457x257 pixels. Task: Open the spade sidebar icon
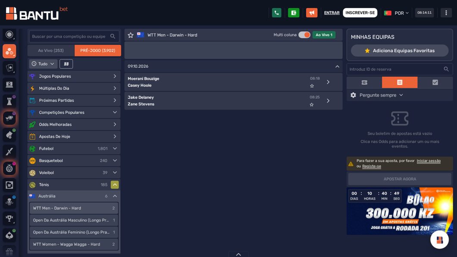pyautogui.click(x=9, y=235)
